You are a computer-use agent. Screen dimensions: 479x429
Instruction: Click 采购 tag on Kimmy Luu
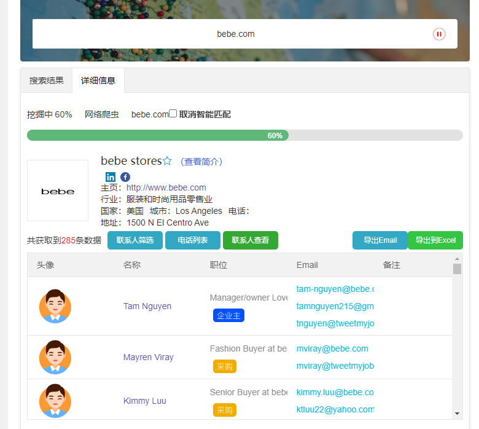pos(225,410)
